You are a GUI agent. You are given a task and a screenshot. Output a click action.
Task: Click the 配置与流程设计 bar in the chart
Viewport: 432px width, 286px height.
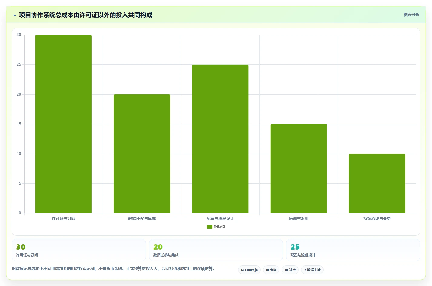[220, 139]
